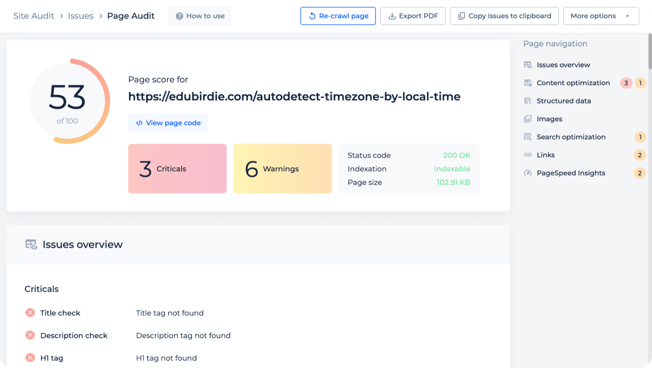Click the Content optimization sidebar icon
Screen dimensions: 652x368
pyautogui.click(x=528, y=83)
